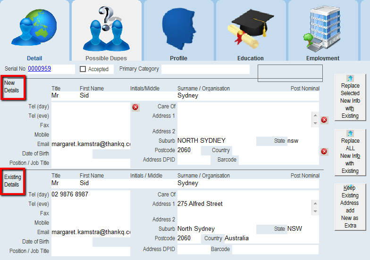Click existing Tel (day) phone number field
Screen dimensions: 370x260
pyautogui.click(x=90, y=195)
